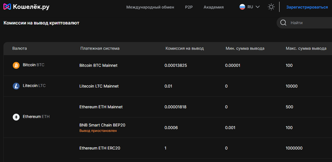Open the Международный обмен menu item
332x162 pixels.
pos(150,7)
